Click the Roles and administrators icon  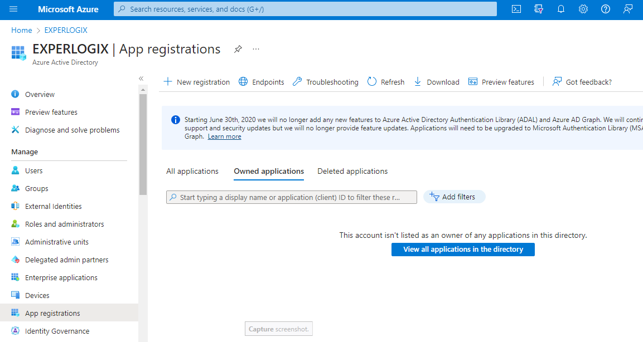pyautogui.click(x=15, y=224)
